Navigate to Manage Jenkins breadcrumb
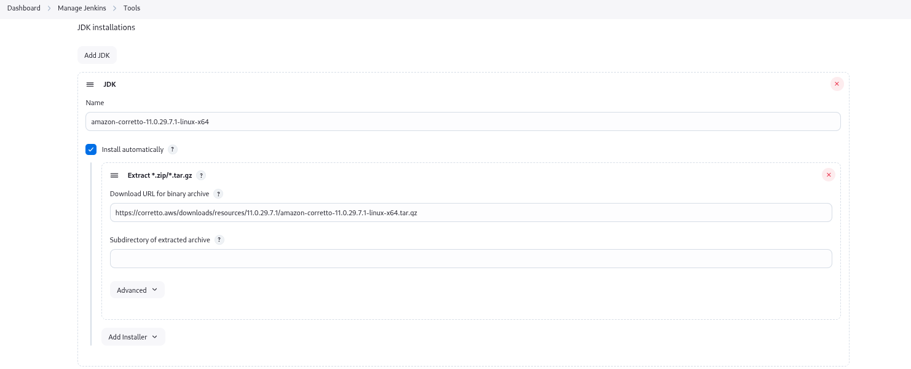 tap(82, 8)
